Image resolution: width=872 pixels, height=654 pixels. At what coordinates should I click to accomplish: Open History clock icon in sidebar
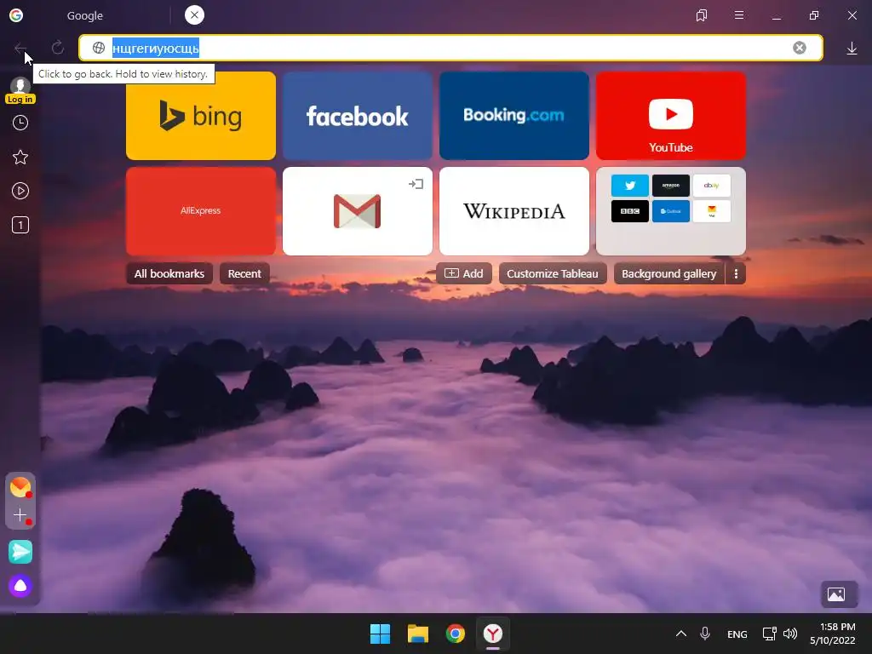click(x=20, y=123)
